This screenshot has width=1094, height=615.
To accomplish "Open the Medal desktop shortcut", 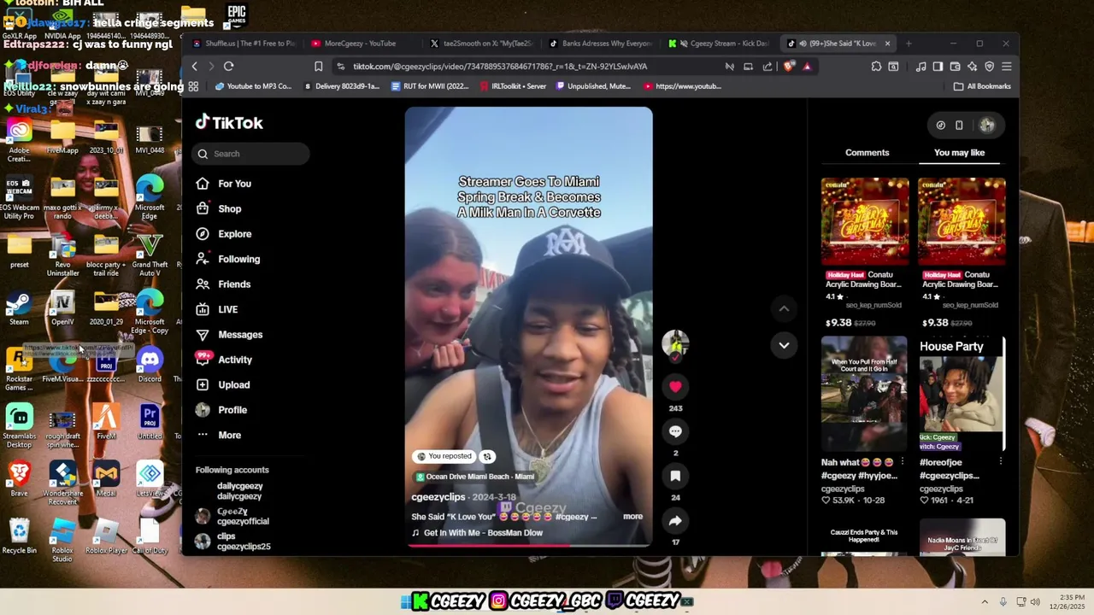I will click(106, 479).
